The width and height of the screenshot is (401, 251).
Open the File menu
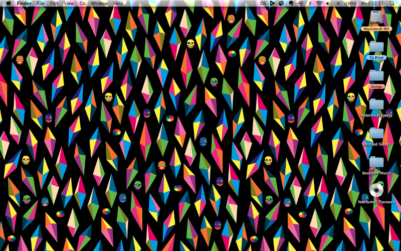coord(41,4)
